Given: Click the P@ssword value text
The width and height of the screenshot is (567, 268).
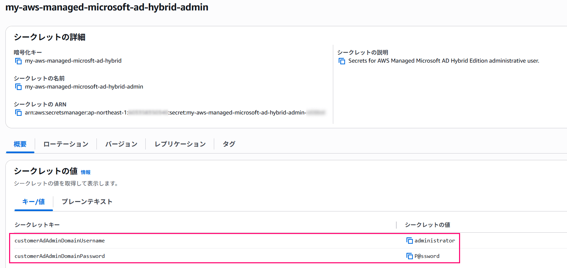Looking at the screenshot, I should coord(427,256).
